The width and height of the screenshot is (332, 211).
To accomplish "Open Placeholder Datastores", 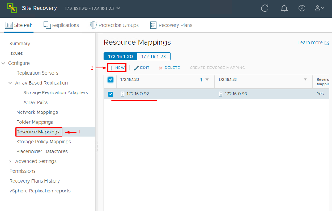I will [42, 152].
